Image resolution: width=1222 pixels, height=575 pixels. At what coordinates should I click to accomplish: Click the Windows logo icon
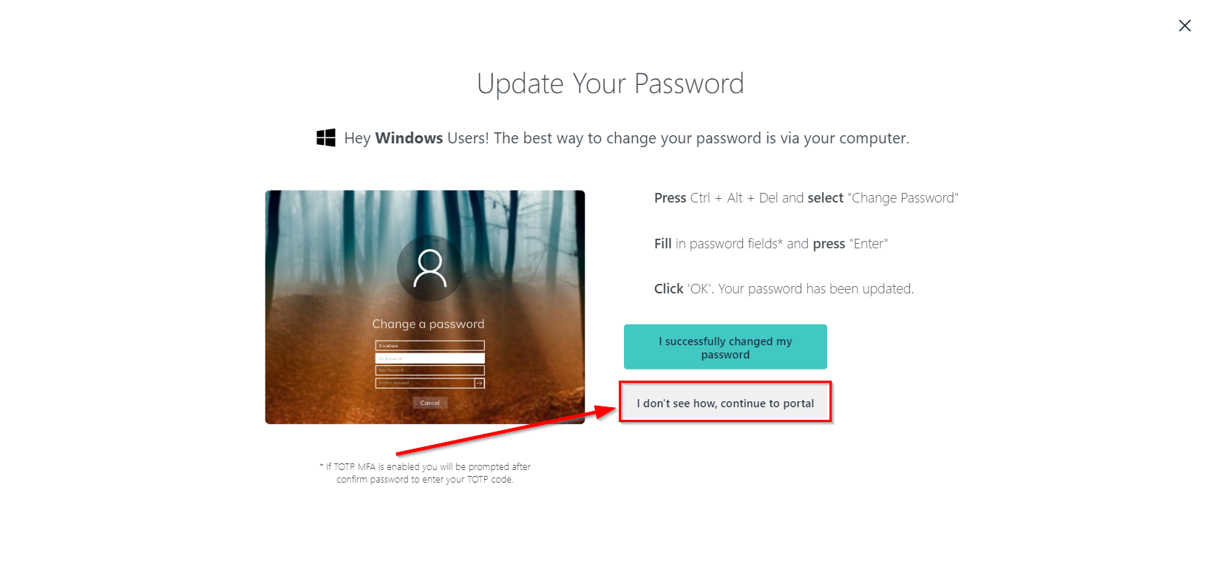pos(326,137)
